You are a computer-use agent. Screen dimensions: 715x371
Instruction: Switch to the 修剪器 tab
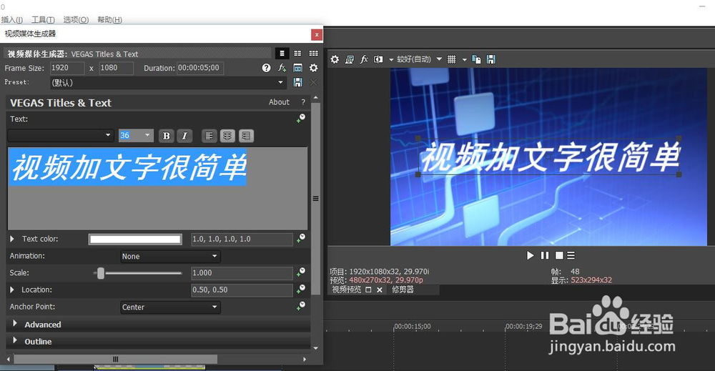click(403, 290)
